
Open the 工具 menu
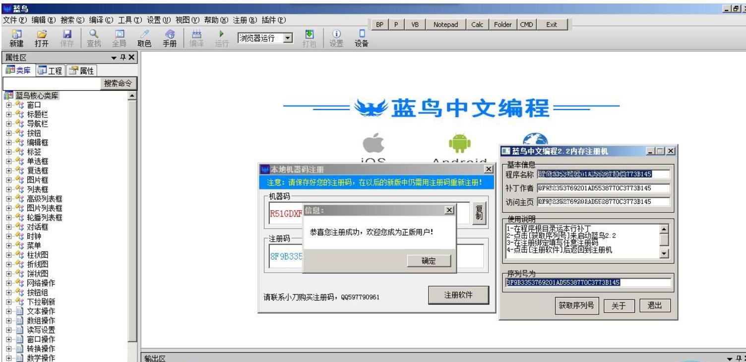click(131, 19)
